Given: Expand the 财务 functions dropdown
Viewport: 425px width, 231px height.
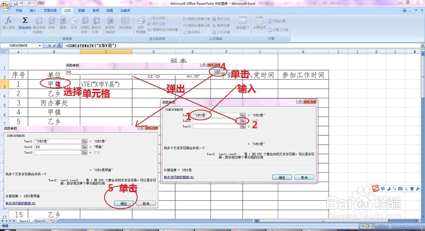Looking at the screenshot, I should pos(51,25).
